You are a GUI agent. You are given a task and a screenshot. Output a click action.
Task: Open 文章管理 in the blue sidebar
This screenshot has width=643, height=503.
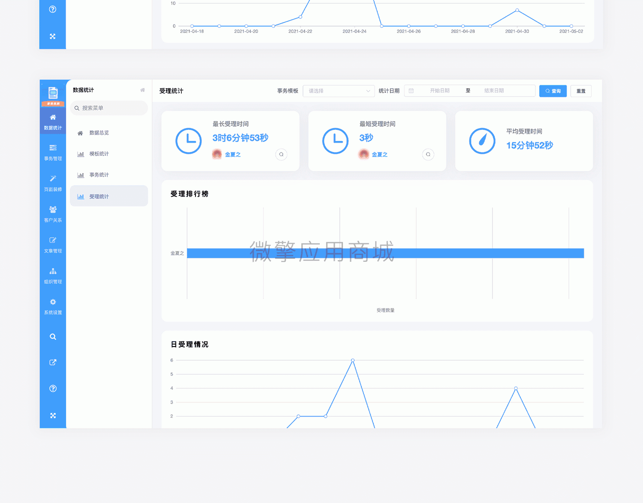pyautogui.click(x=53, y=245)
